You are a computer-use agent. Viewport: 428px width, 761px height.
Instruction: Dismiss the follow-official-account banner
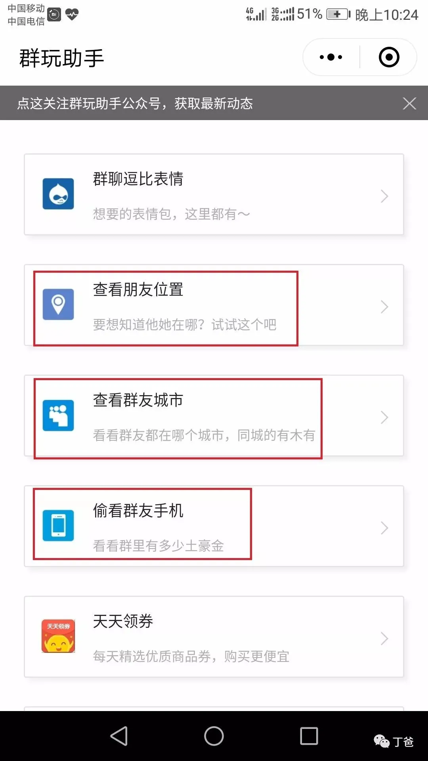[409, 103]
